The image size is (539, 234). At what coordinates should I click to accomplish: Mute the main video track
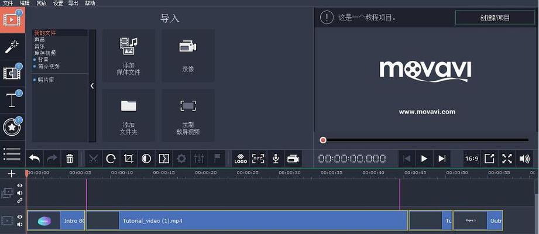tap(19, 225)
